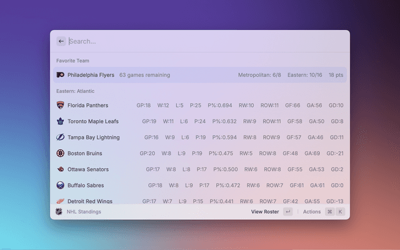The image size is (400, 250).
Task: Open the Actions menu
Action: [x=311, y=212]
